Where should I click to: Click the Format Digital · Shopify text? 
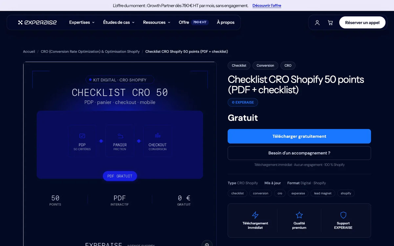click(307, 183)
